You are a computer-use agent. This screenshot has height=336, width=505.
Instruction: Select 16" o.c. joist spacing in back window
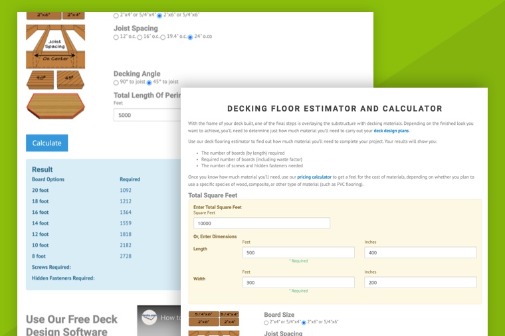140,37
